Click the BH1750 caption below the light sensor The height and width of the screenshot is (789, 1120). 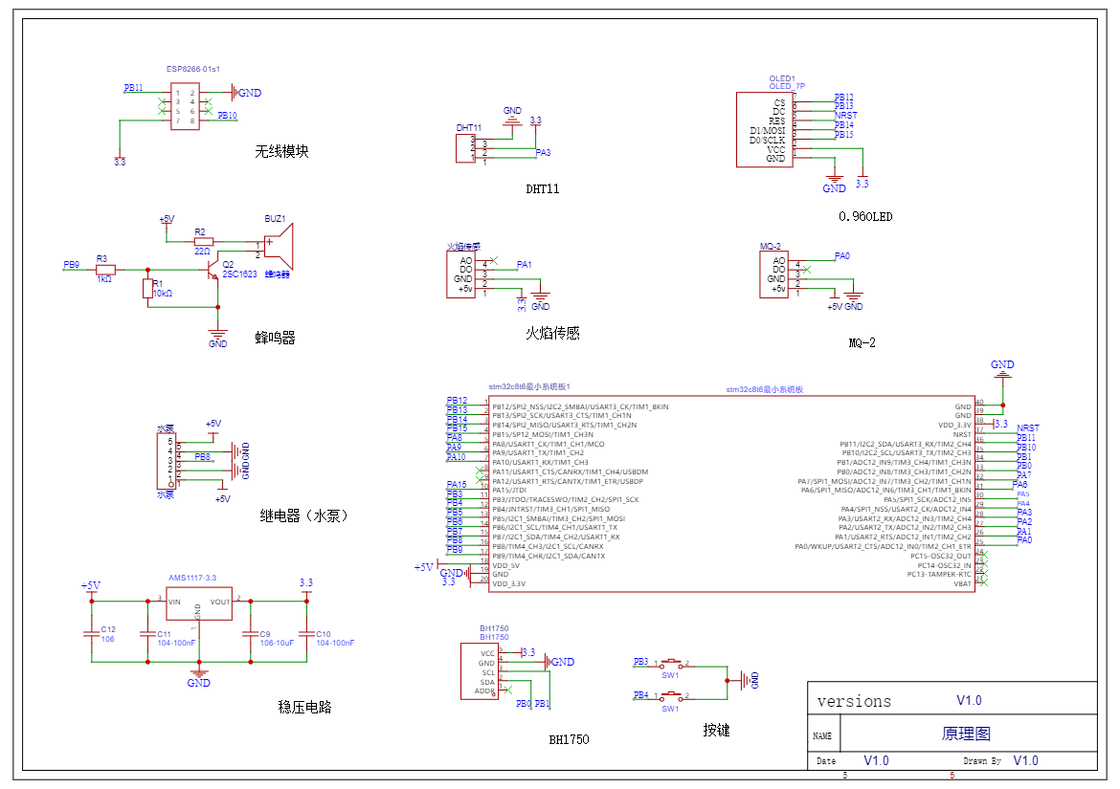click(x=570, y=740)
